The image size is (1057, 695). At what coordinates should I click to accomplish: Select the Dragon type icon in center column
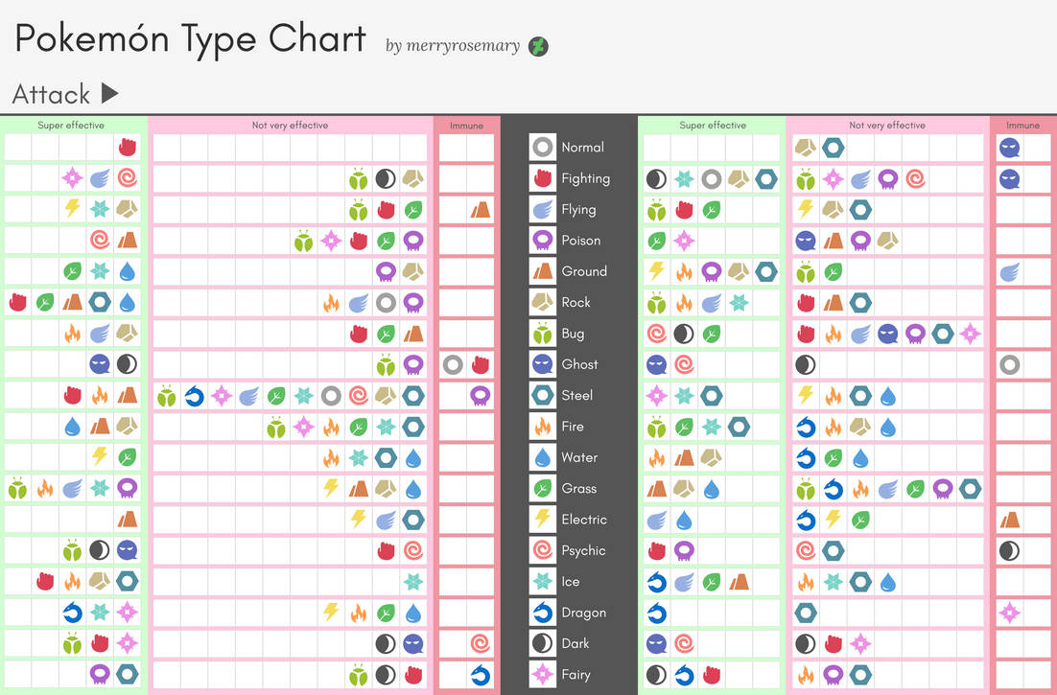(x=543, y=613)
